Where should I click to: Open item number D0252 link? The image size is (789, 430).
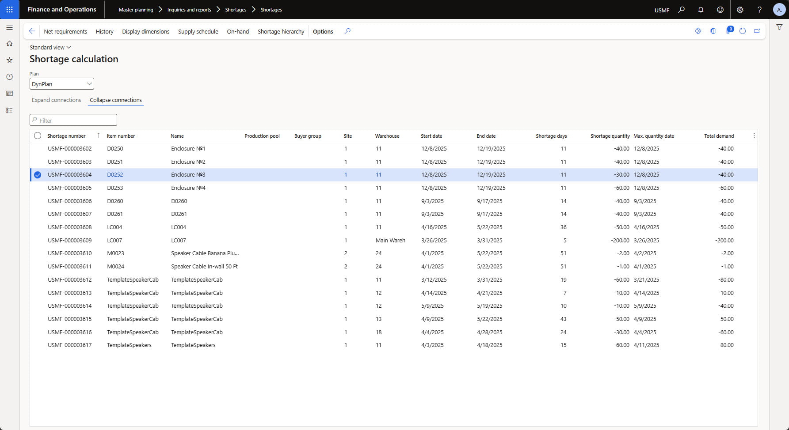click(x=115, y=175)
